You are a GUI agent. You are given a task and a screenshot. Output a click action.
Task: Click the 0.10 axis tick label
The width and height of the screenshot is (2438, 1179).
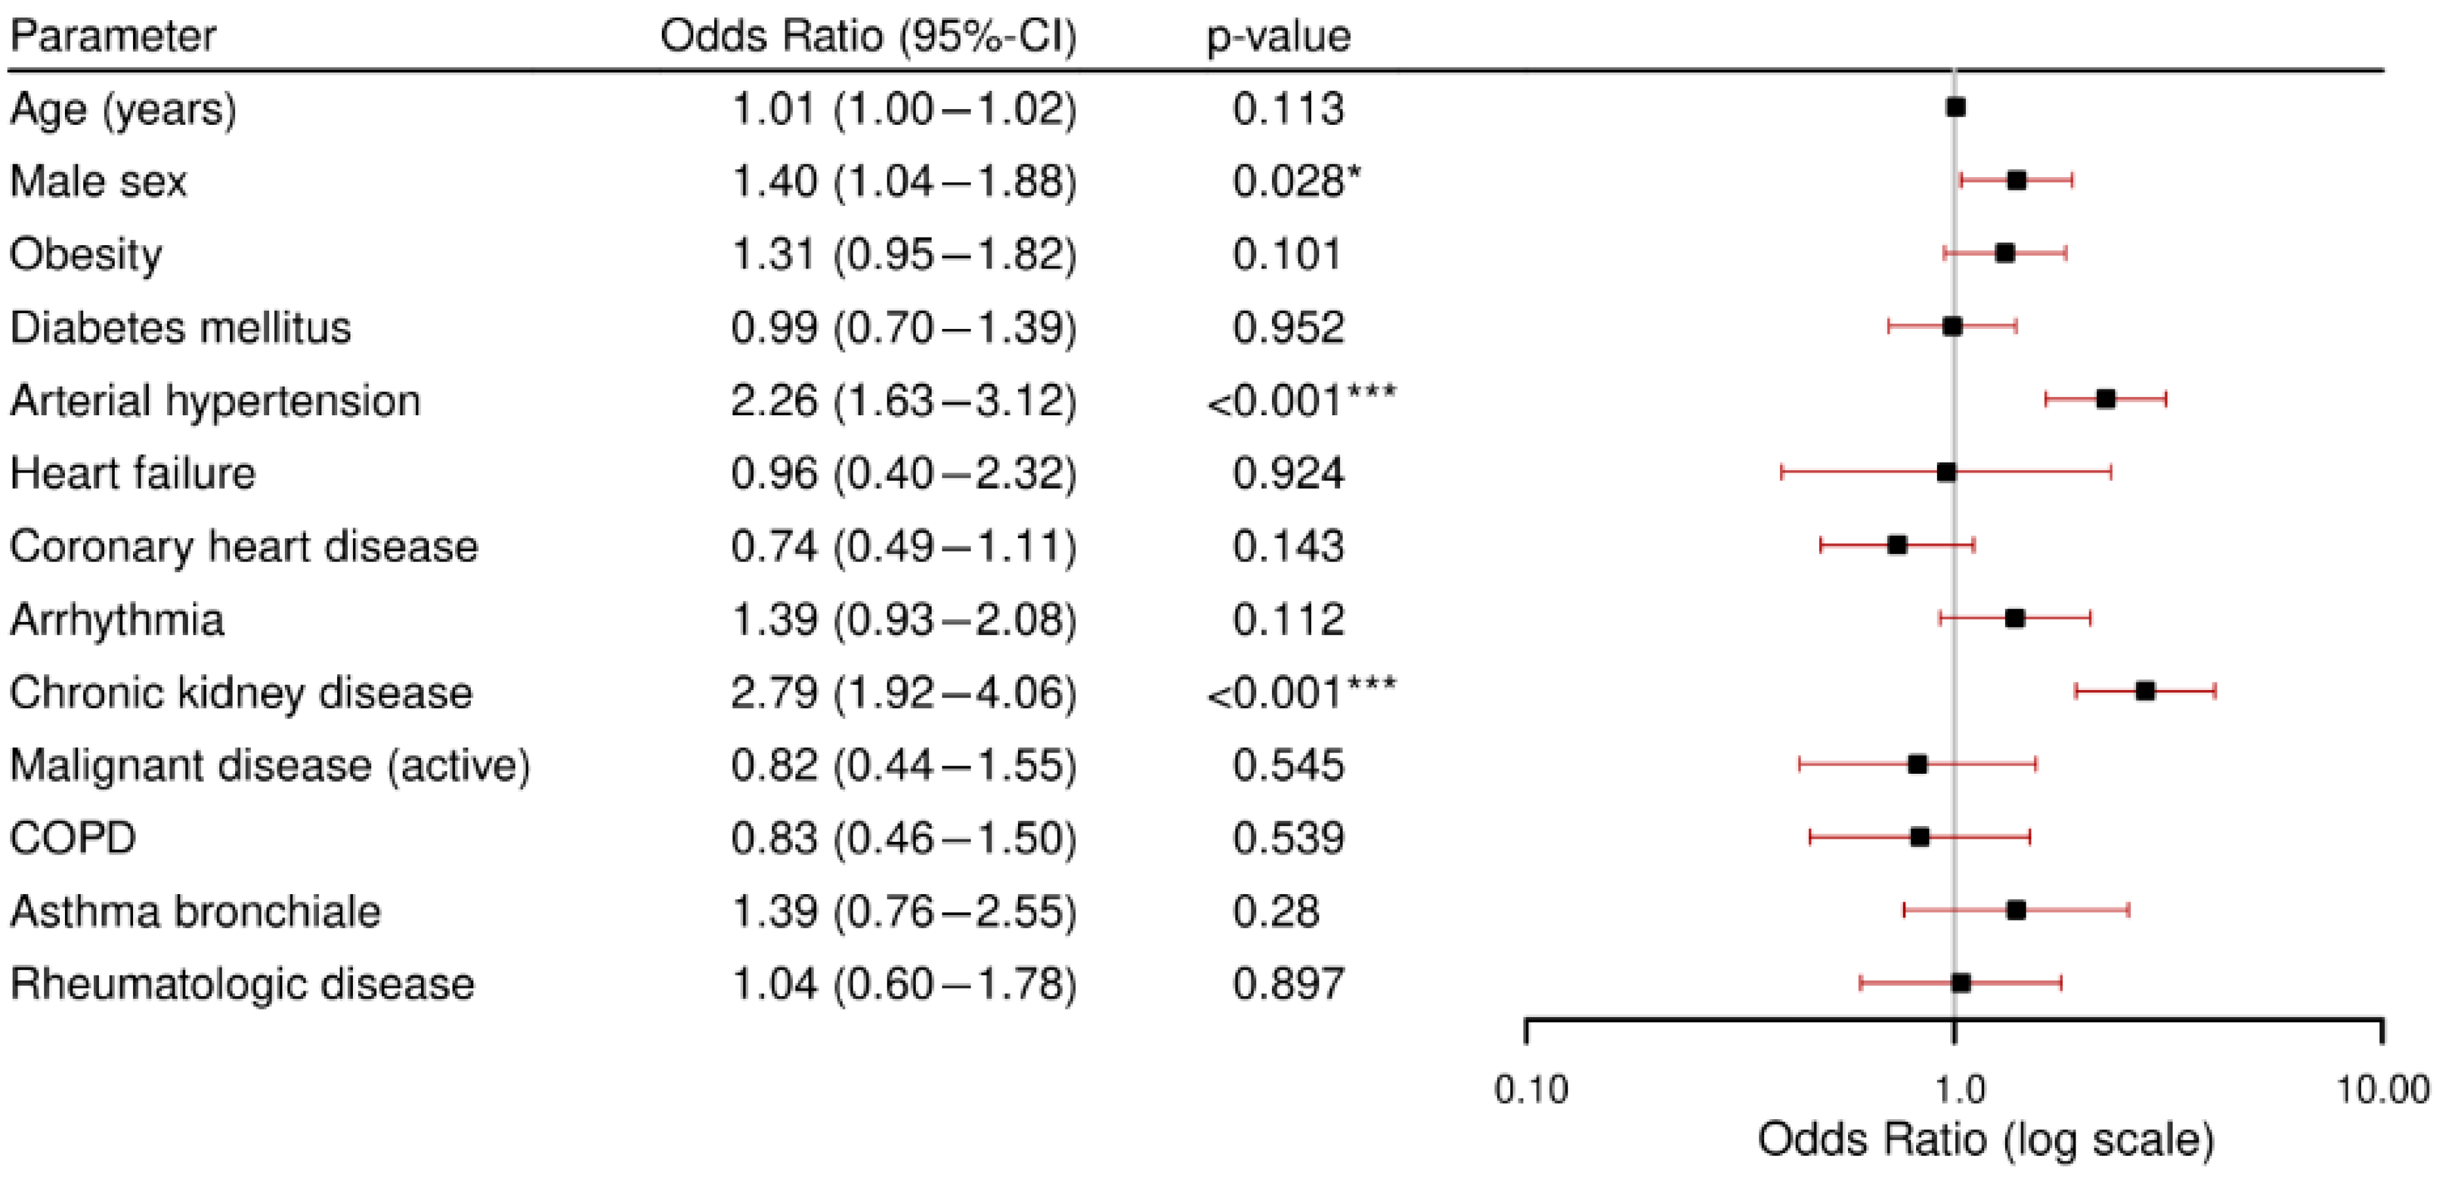1532,1089
